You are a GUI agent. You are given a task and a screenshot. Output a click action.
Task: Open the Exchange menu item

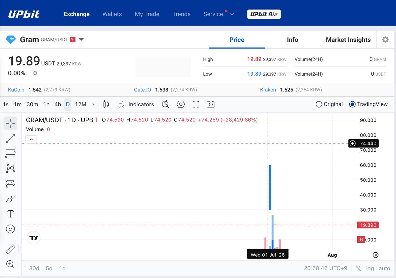click(77, 14)
